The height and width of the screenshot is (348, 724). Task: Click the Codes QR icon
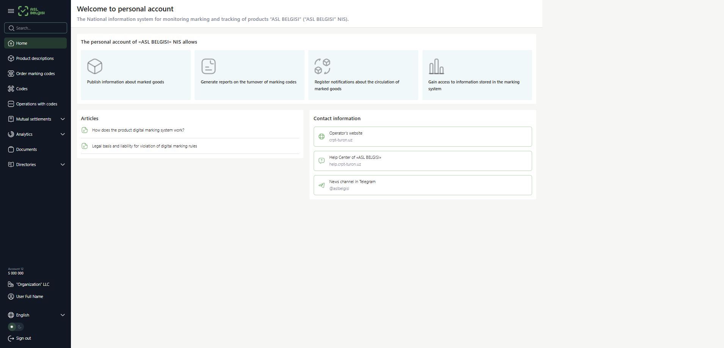pyautogui.click(x=11, y=89)
